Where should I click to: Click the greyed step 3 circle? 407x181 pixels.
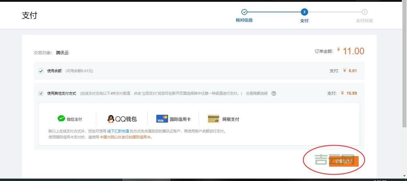point(365,12)
